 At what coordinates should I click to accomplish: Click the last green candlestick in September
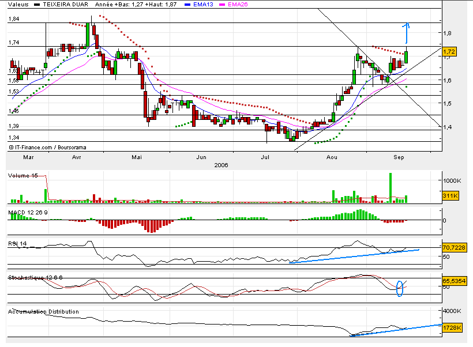(x=406, y=56)
